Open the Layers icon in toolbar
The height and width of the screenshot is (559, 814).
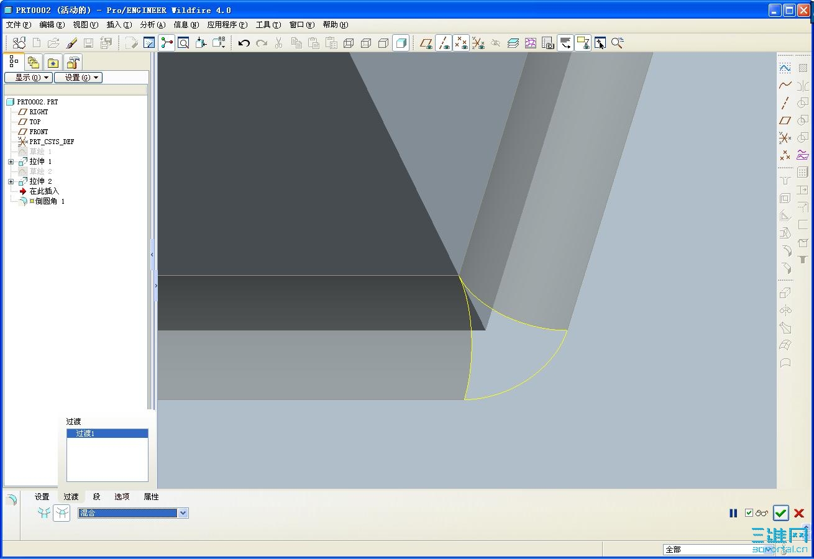513,43
